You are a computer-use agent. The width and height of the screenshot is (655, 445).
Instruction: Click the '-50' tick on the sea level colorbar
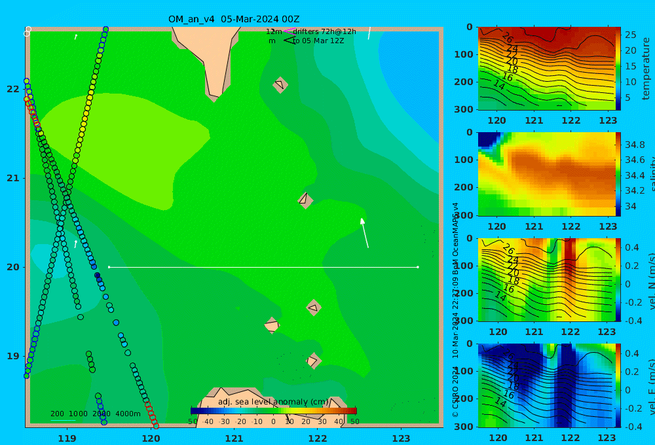coord(192,421)
